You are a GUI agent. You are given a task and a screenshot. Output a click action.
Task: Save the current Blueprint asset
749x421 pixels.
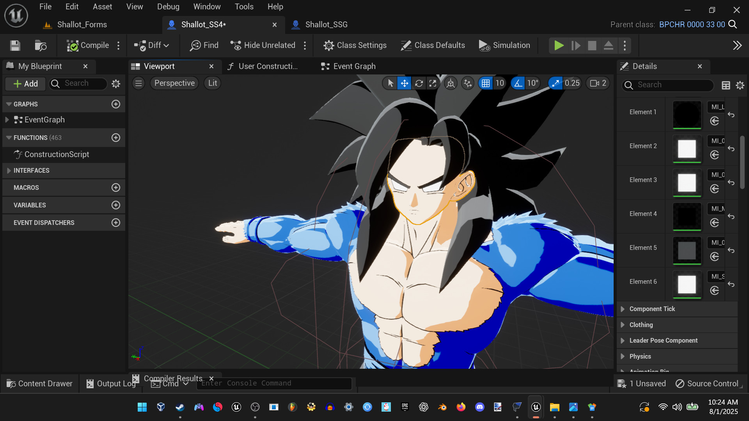pyautogui.click(x=15, y=45)
